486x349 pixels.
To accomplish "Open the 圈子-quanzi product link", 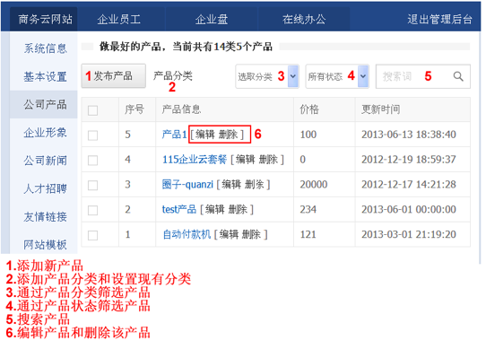I will pos(187,185).
